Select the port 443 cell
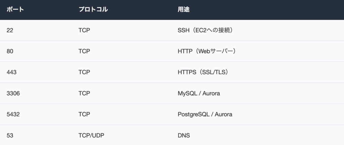The image size is (344, 145). coord(11,72)
